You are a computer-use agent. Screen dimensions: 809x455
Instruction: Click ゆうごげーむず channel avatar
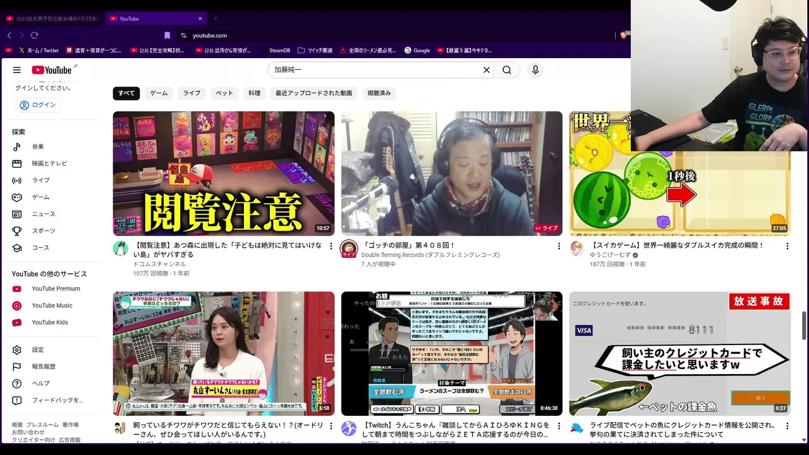click(577, 248)
